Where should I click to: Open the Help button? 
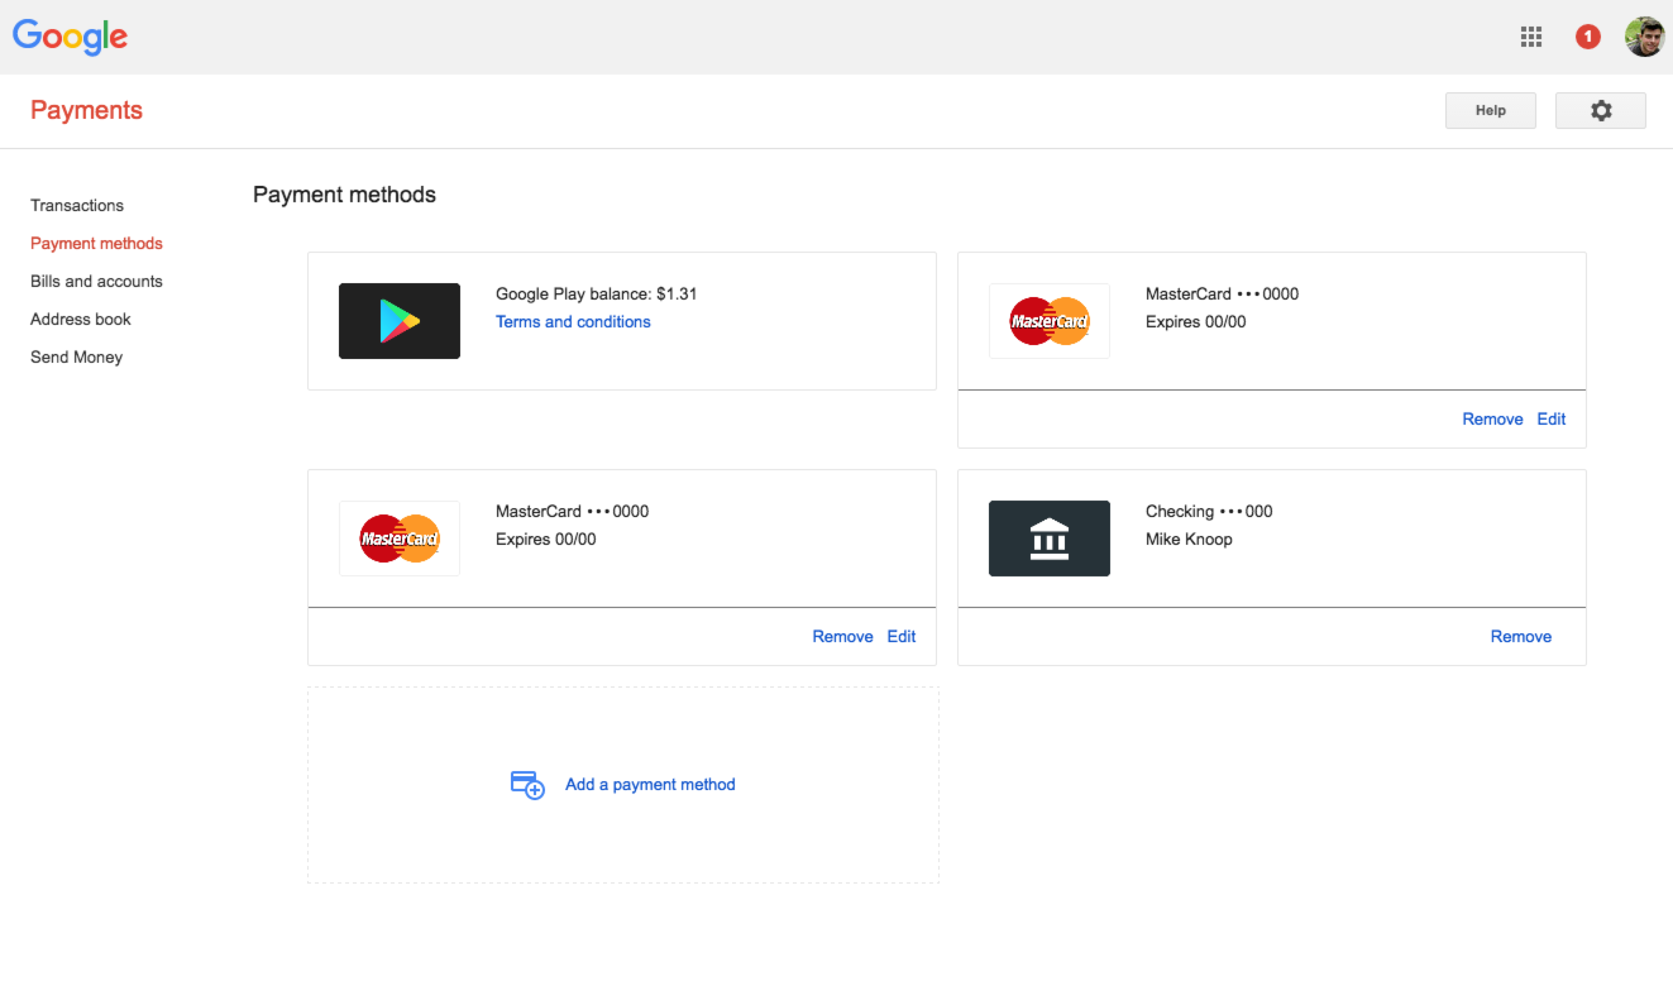coord(1490,111)
